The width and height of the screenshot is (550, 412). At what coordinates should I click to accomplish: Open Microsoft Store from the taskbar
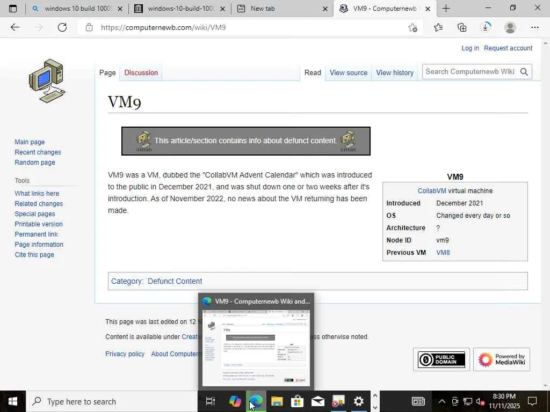pos(297,401)
